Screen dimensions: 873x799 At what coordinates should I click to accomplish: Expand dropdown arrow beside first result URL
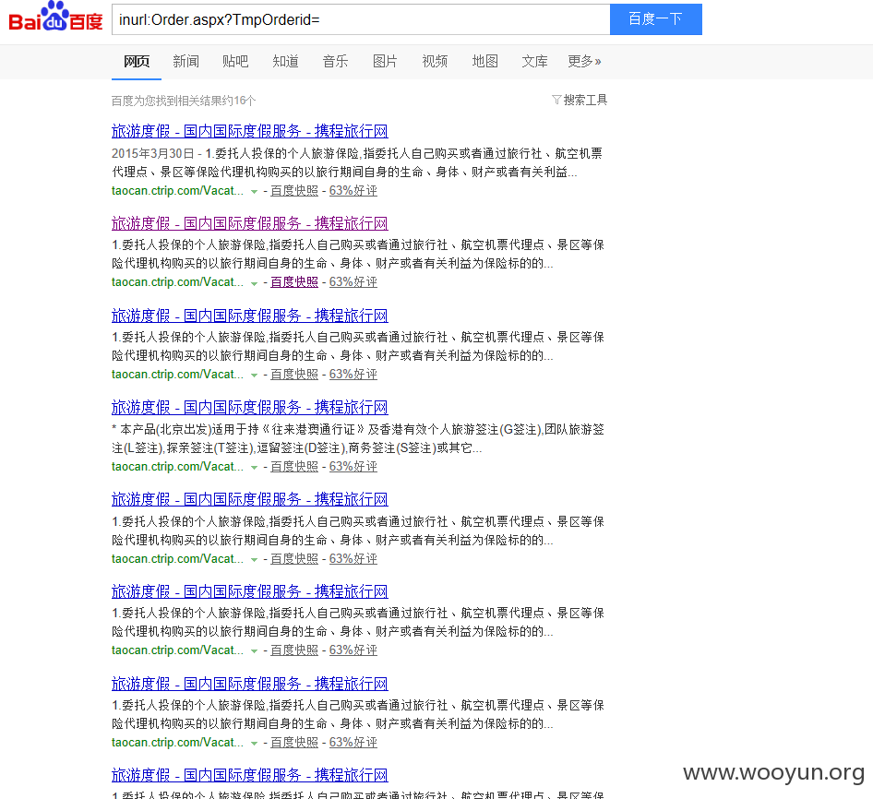click(254, 192)
